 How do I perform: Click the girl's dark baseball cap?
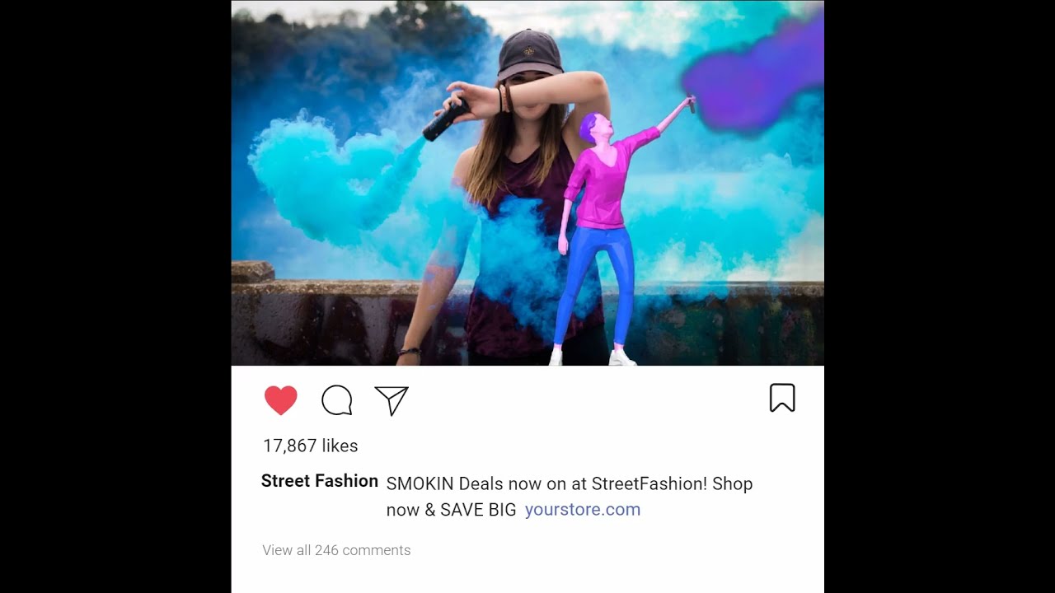click(530, 55)
